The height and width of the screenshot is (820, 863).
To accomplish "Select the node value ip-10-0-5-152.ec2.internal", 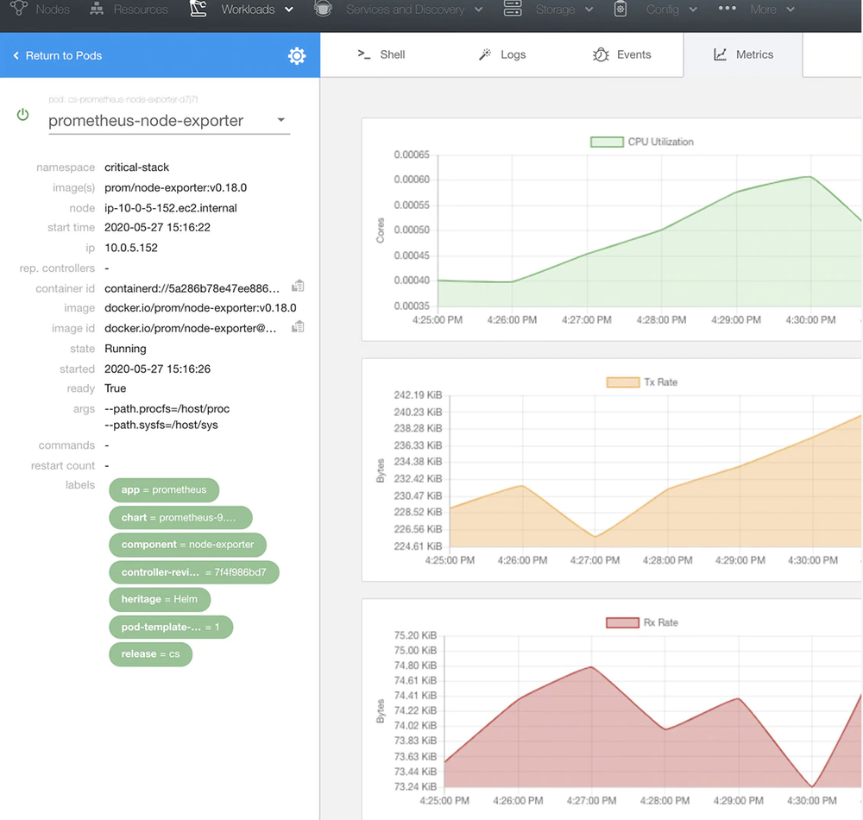I will (171, 208).
